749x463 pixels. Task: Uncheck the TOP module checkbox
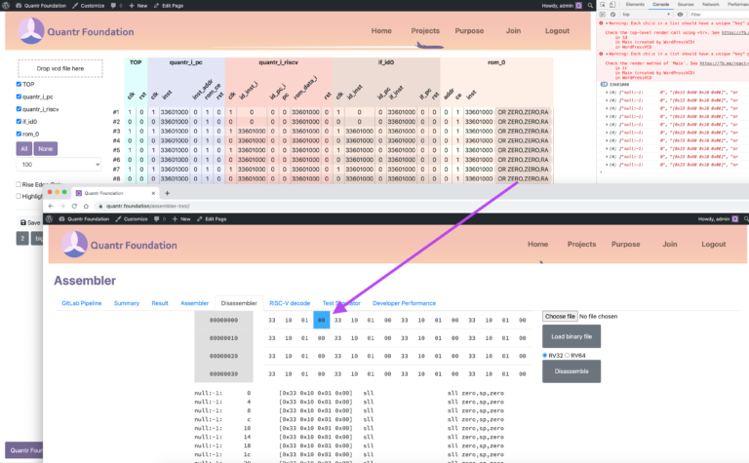tap(19, 84)
